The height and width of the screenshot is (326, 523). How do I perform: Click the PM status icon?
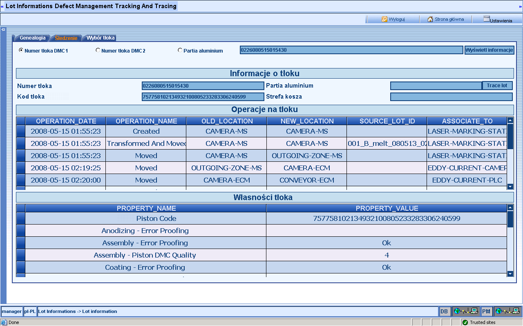[486, 311]
